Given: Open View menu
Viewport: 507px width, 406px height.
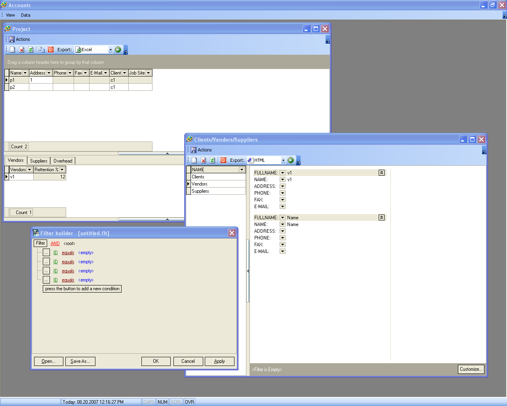Looking at the screenshot, I should click(x=10, y=15).
